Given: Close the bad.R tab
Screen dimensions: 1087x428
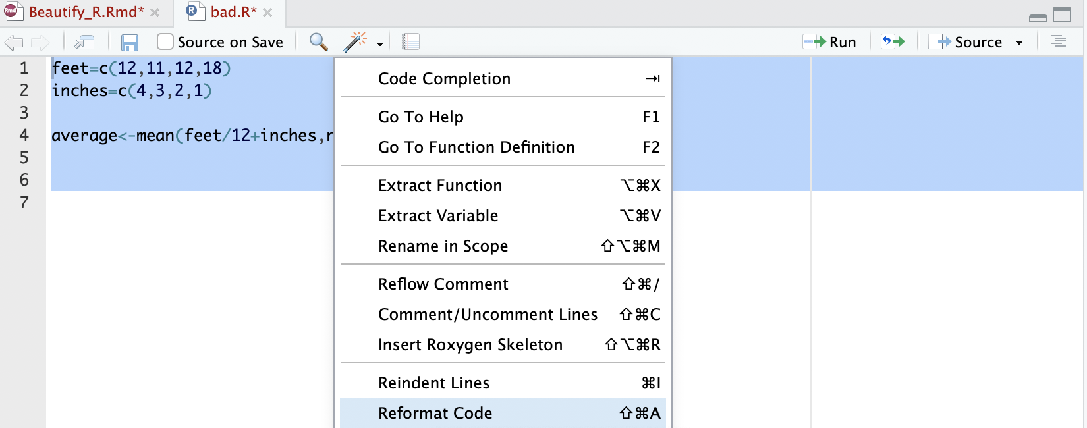Looking at the screenshot, I should pyautogui.click(x=267, y=13).
